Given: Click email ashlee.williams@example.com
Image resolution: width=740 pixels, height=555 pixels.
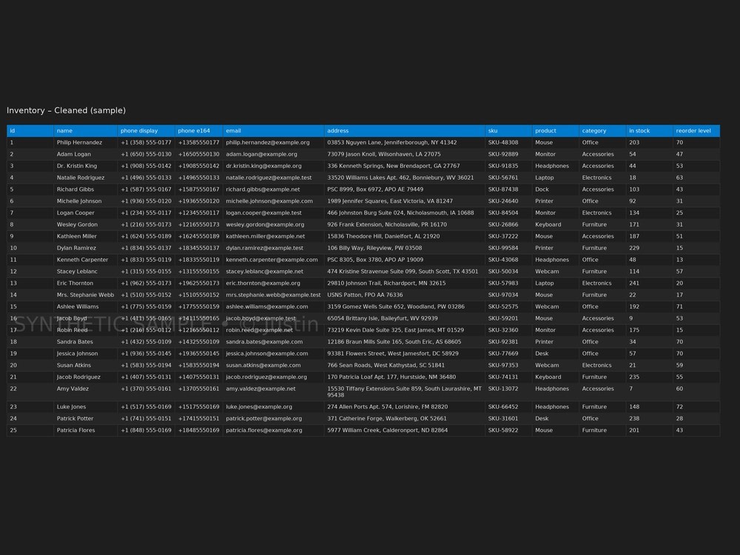Looking at the screenshot, I should pyautogui.click(x=273, y=307).
